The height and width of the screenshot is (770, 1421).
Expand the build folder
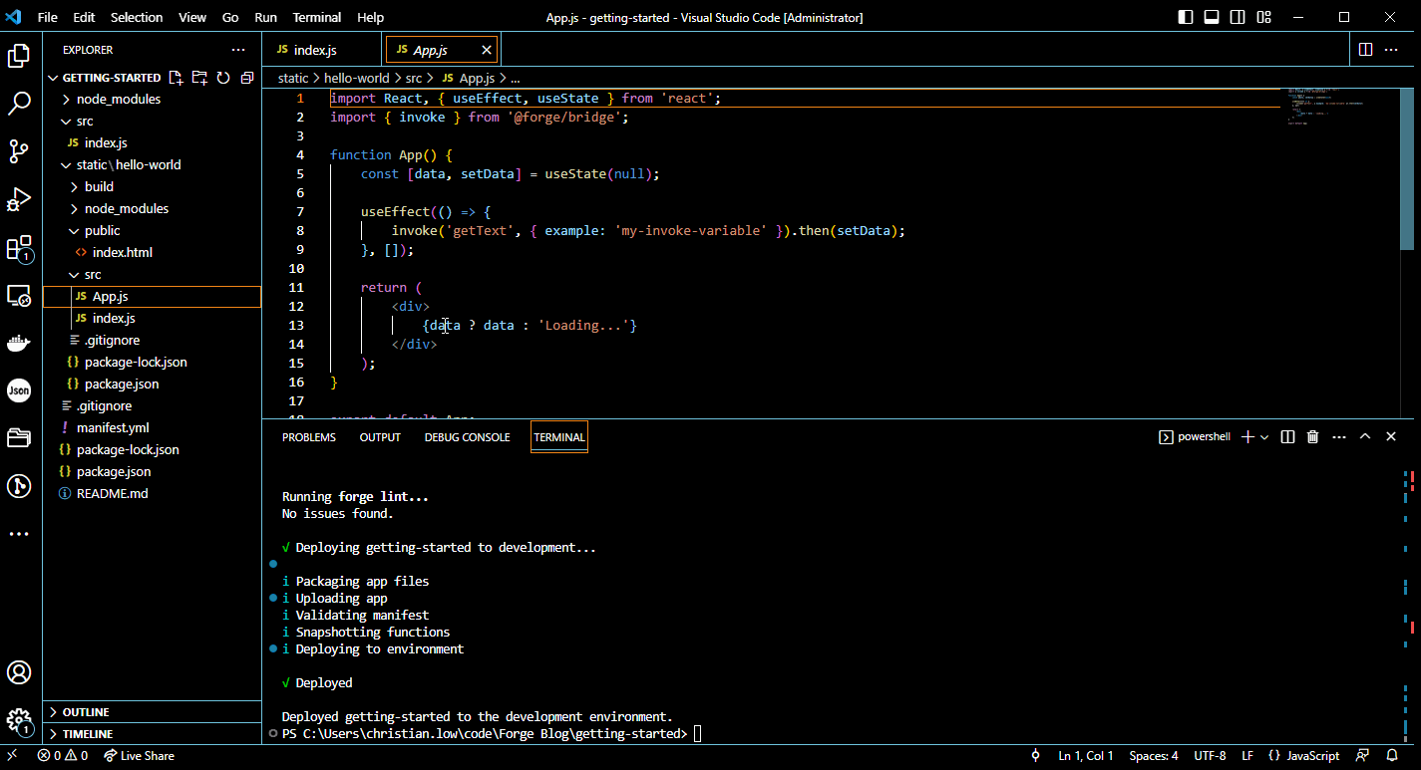[x=98, y=187]
